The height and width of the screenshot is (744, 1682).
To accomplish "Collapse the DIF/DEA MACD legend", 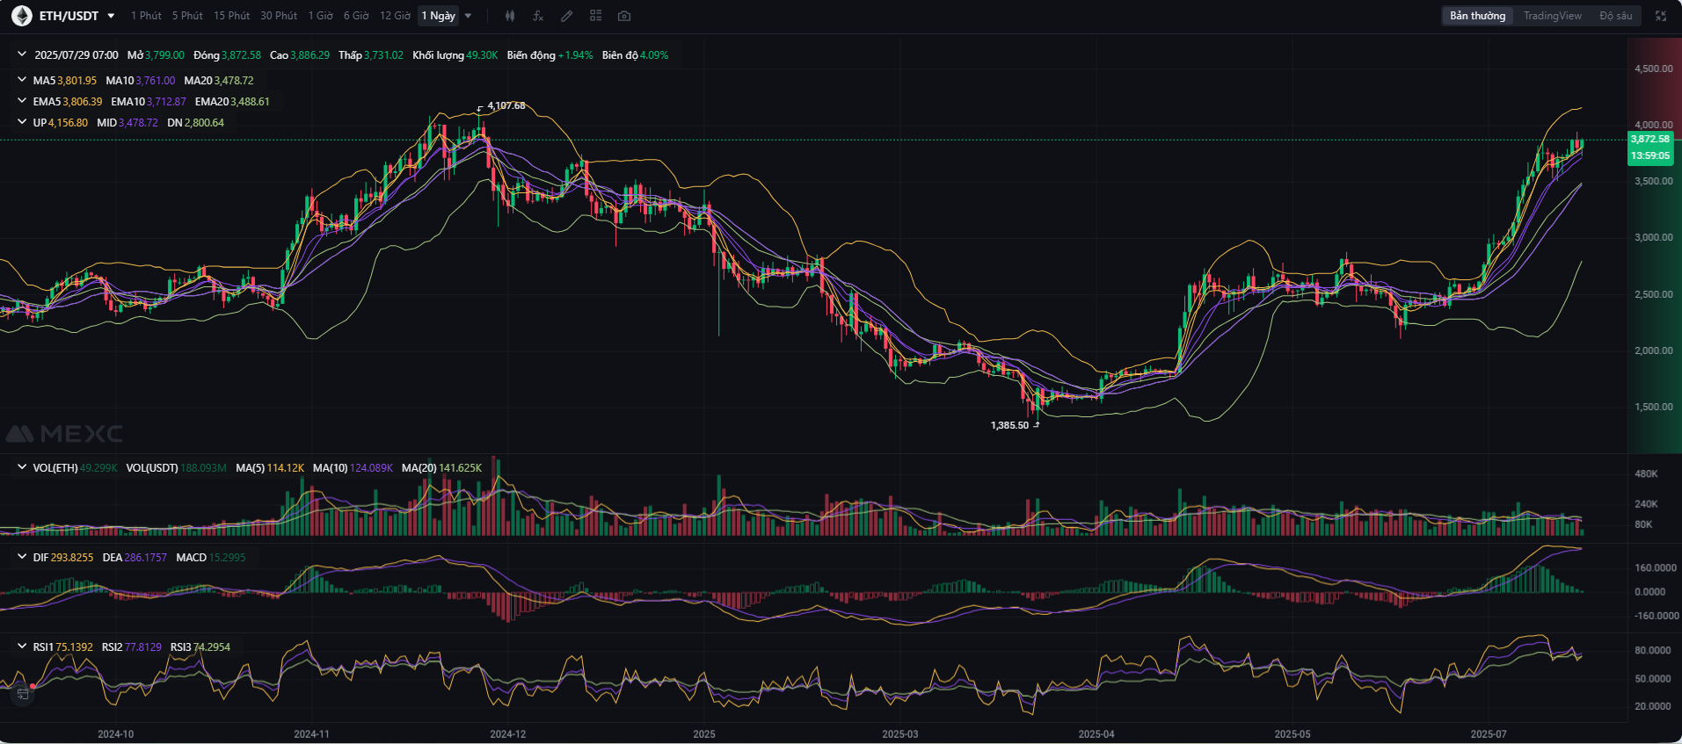I will (22, 557).
